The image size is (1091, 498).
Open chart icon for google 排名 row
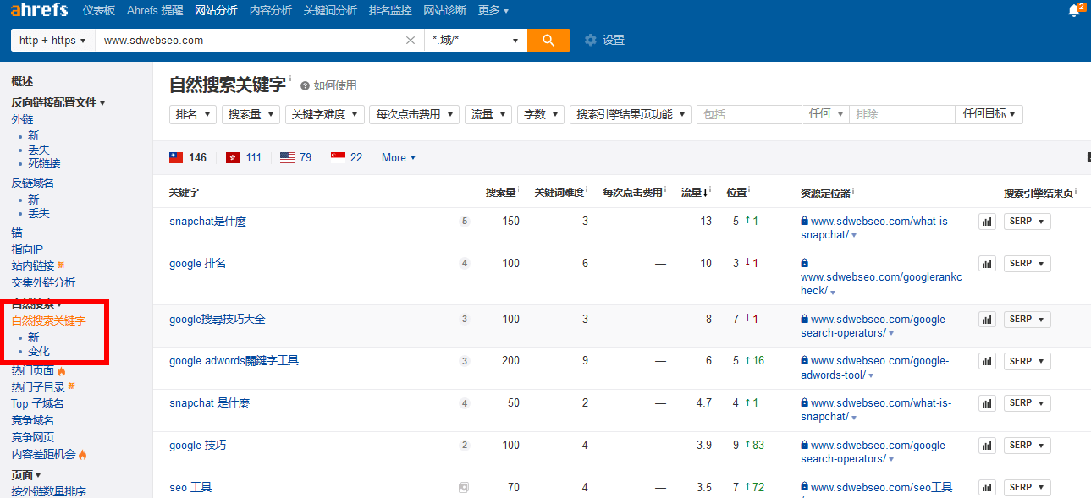(x=987, y=264)
